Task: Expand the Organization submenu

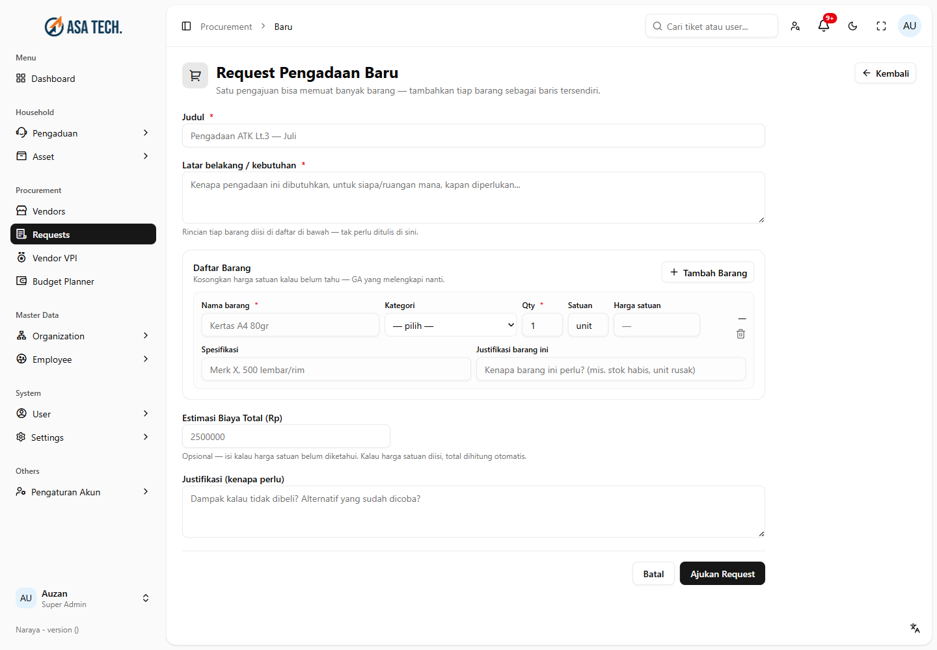Action: [83, 336]
